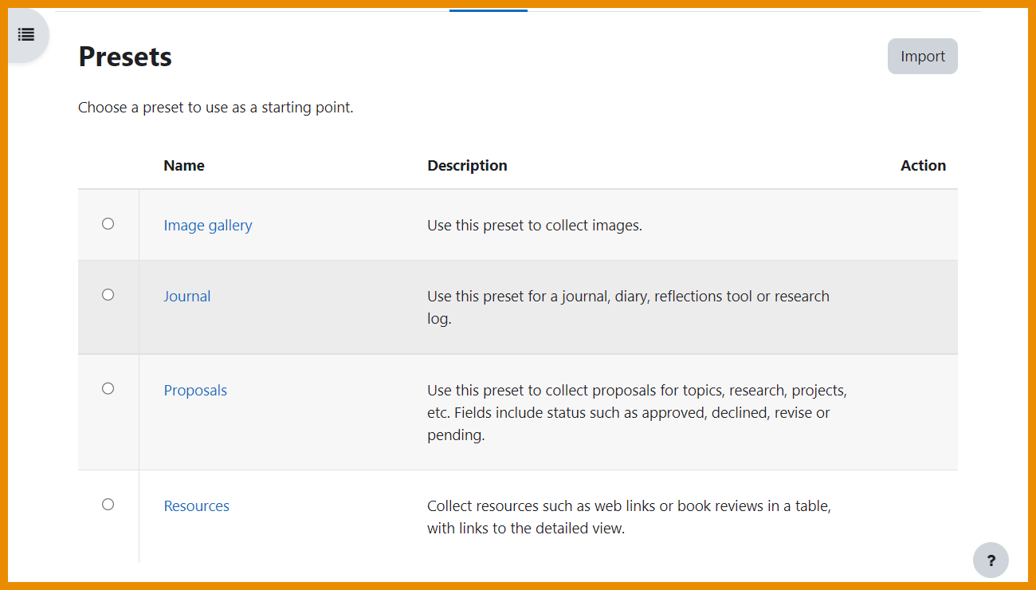Select the Image gallery preset radio button

click(x=108, y=224)
